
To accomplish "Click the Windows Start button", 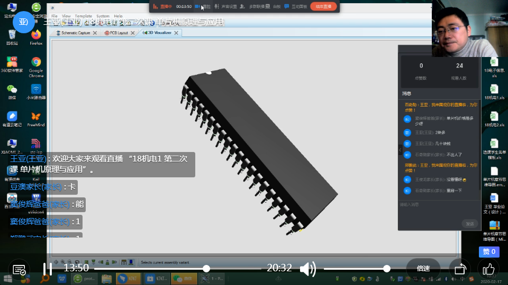I will coord(8,279).
